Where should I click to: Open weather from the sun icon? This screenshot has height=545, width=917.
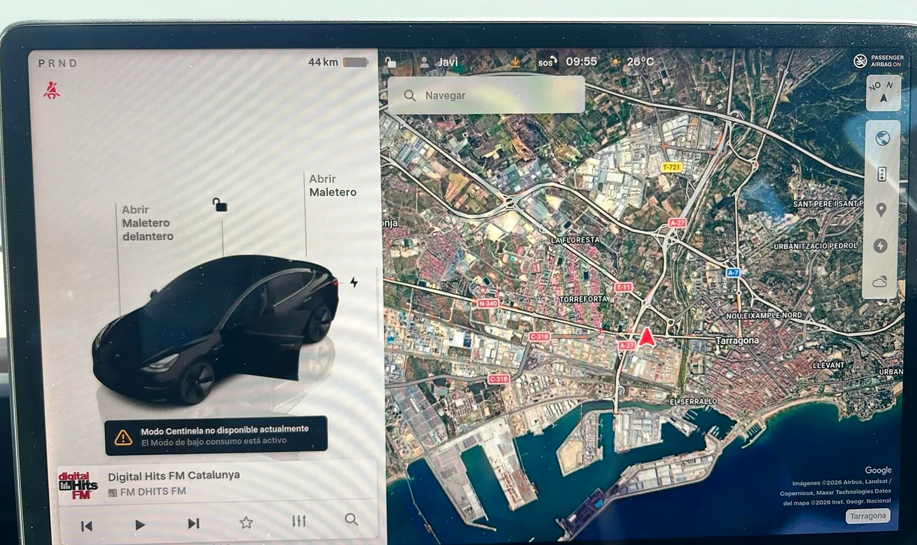tap(615, 62)
